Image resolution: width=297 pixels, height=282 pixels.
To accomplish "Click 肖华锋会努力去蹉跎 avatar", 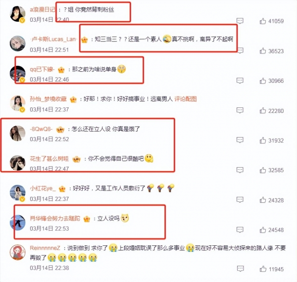I will click(18, 223).
